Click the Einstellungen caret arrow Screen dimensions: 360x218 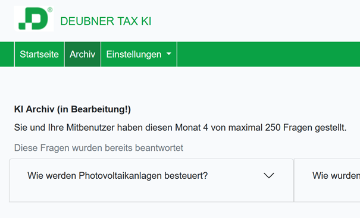[169, 54]
